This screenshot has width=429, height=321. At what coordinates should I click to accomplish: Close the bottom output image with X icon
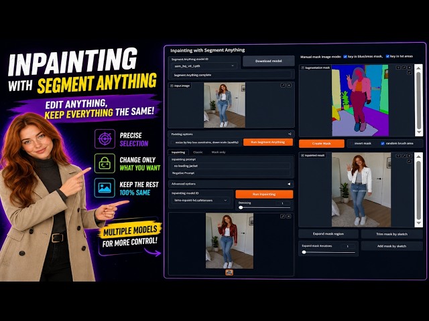click(x=289, y=216)
